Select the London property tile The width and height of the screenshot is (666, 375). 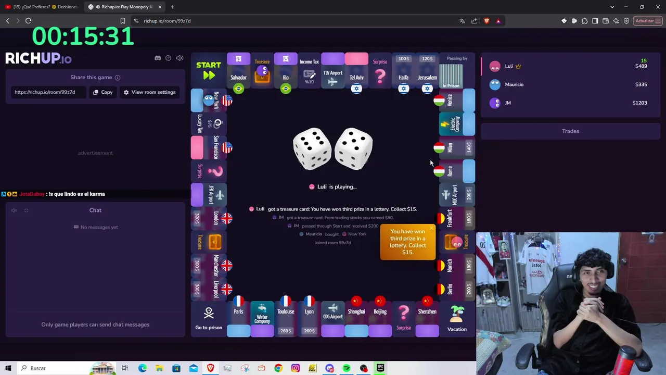tap(209, 218)
